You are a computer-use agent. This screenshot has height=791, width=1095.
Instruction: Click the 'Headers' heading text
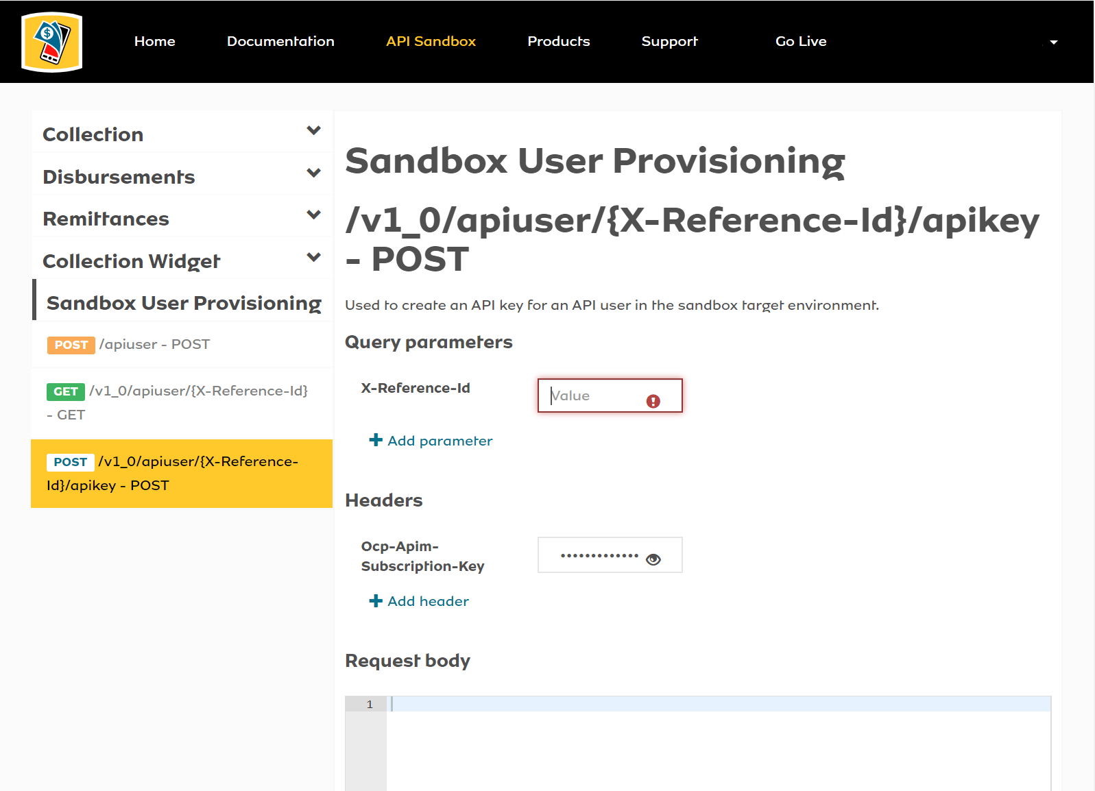(384, 500)
